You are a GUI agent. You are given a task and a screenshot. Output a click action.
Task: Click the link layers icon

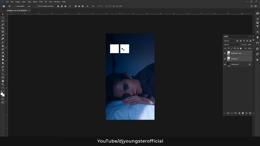pyautogui.click(x=228, y=113)
